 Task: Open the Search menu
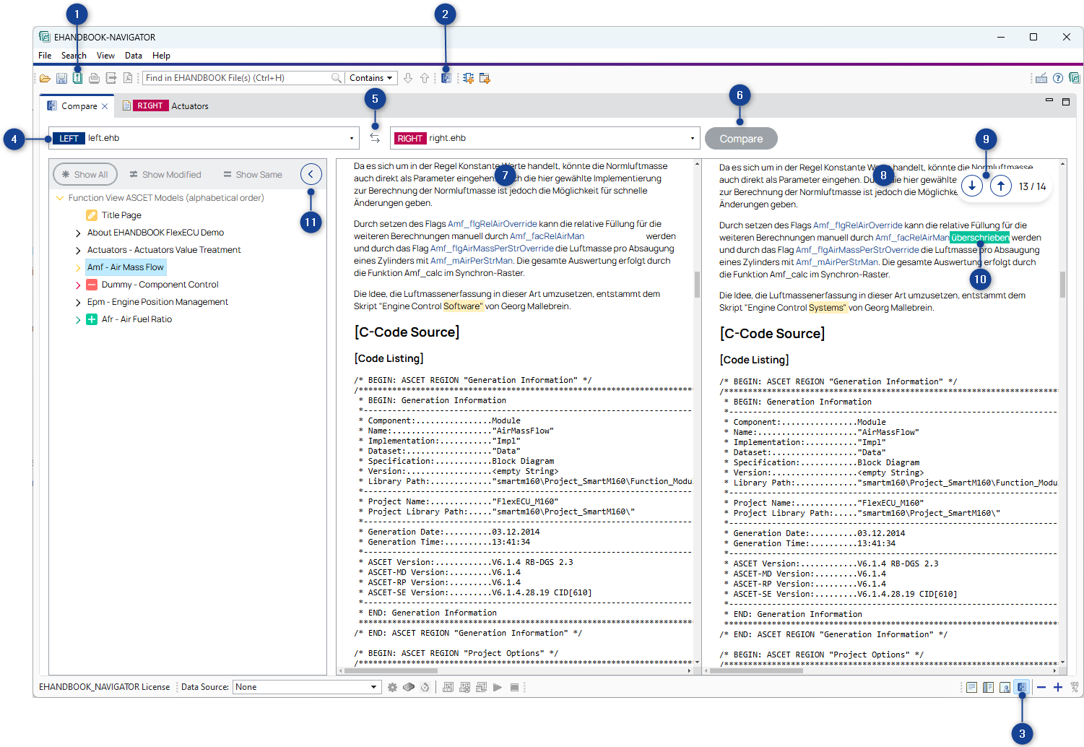coord(74,56)
